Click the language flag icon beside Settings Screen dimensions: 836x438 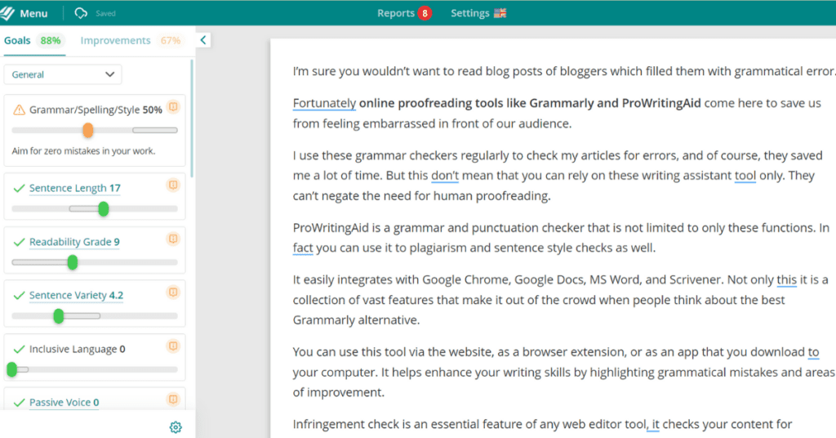pyautogui.click(x=500, y=13)
